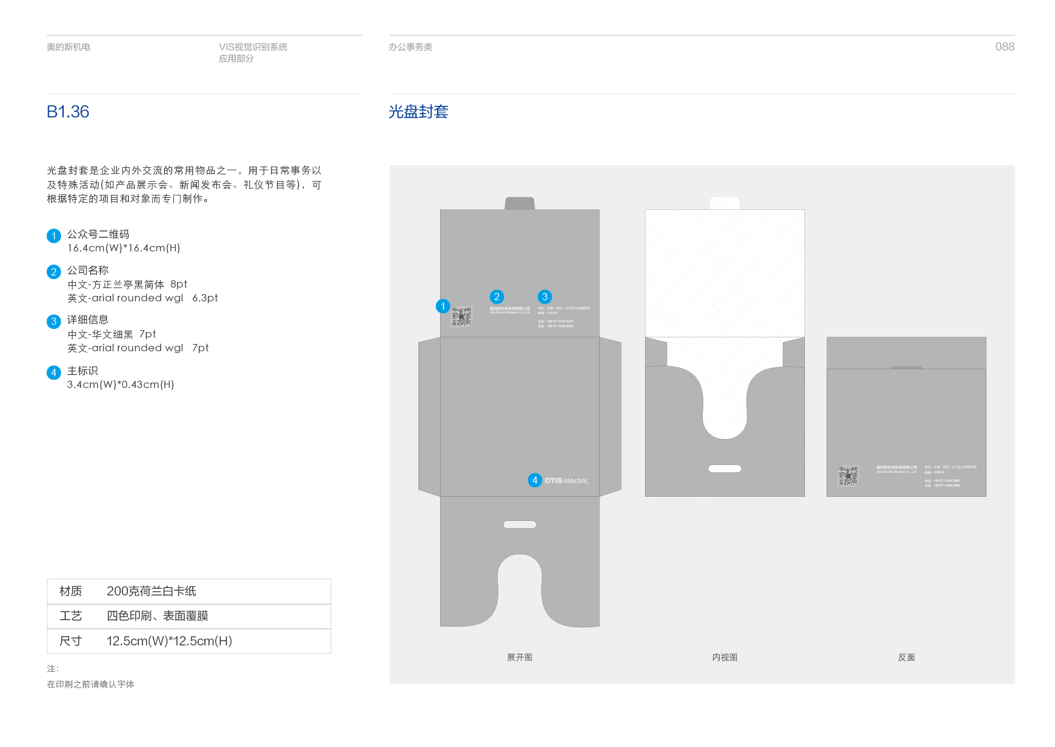The image size is (1055, 747).
Task: Click the legend bullet 2 for 公司名称
Action: pyautogui.click(x=54, y=272)
